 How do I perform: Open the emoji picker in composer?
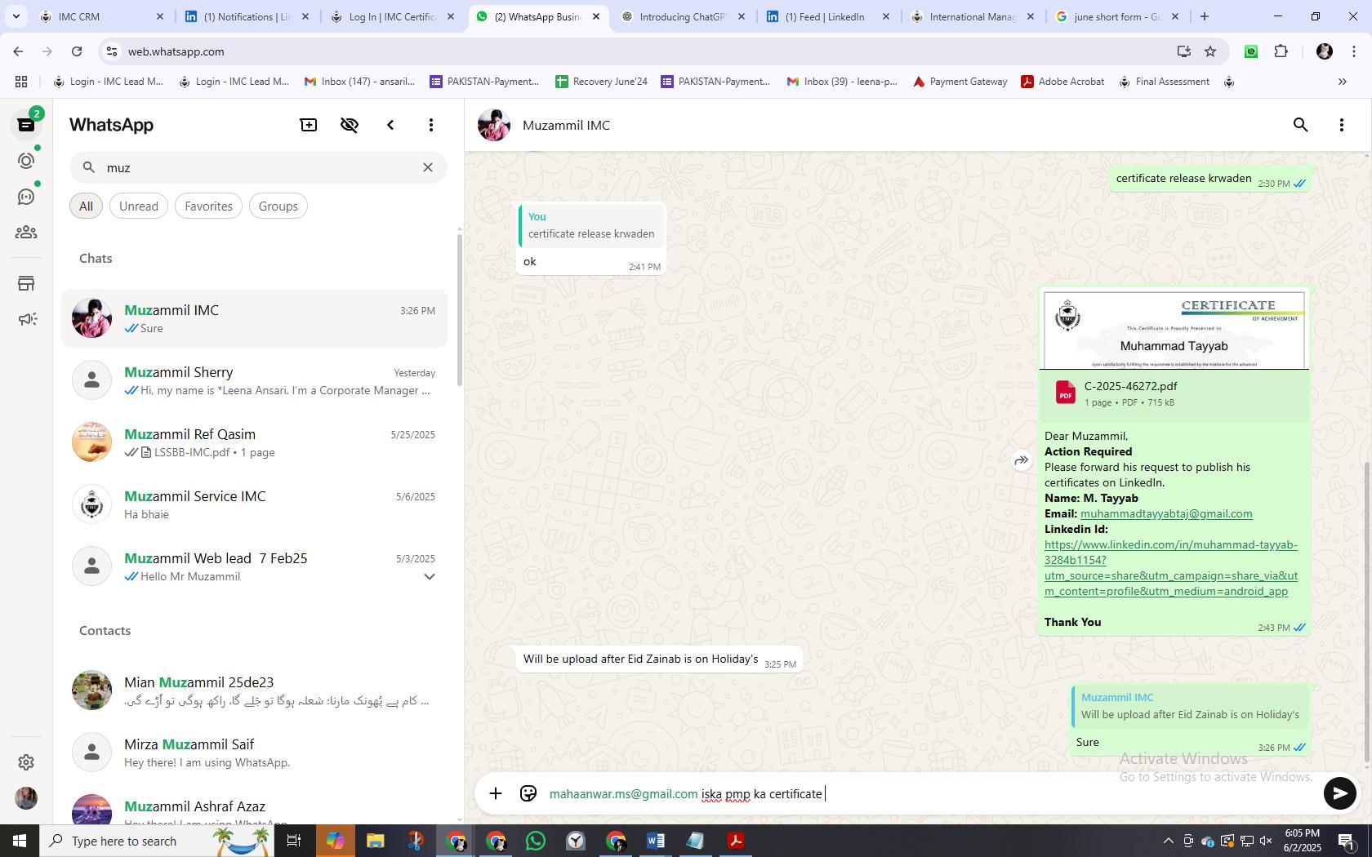[528, 793]
